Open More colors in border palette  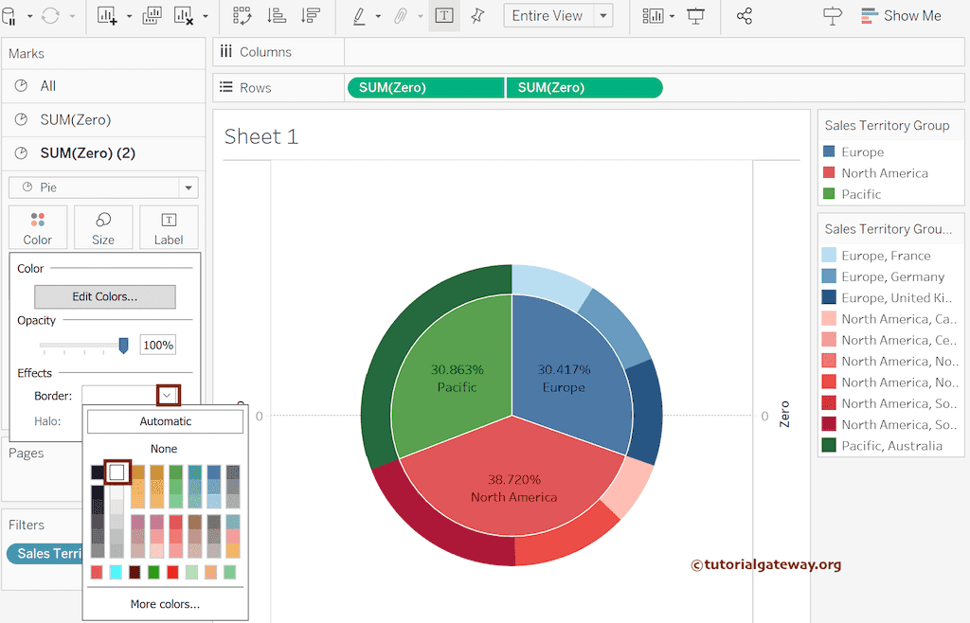tap(165, 604)
